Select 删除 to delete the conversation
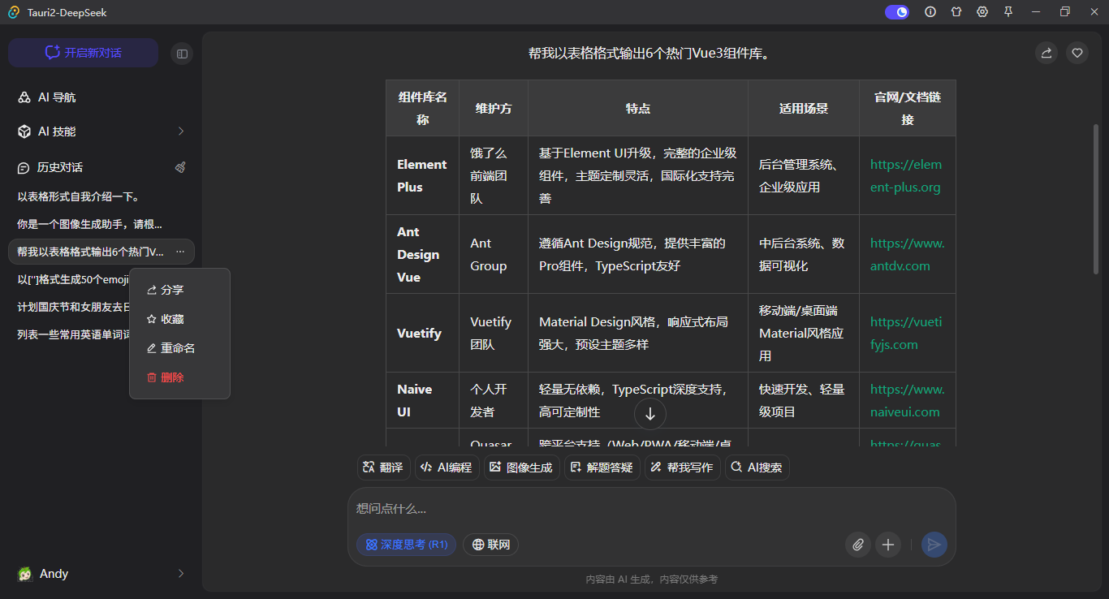1109x599 pixels. (166, 377)
